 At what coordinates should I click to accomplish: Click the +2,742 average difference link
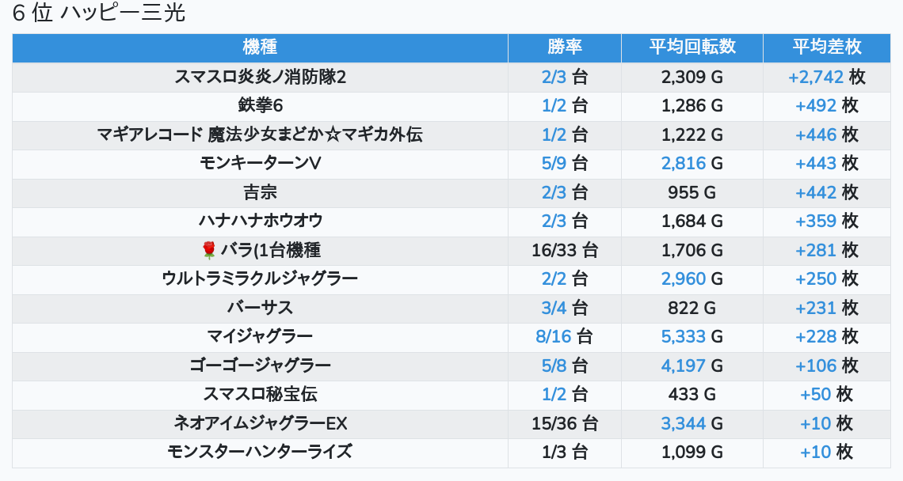click(x=815, y=77)
